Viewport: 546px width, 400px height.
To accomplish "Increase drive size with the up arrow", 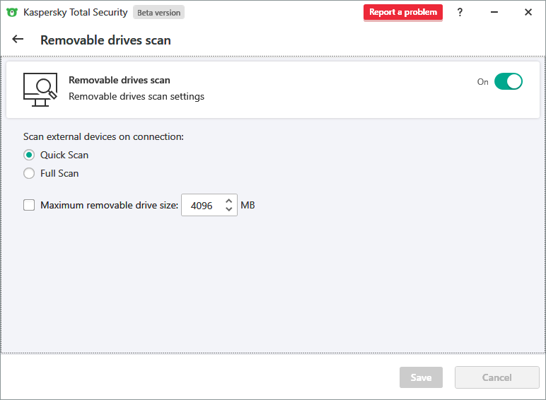I will [x=229, y=201].
